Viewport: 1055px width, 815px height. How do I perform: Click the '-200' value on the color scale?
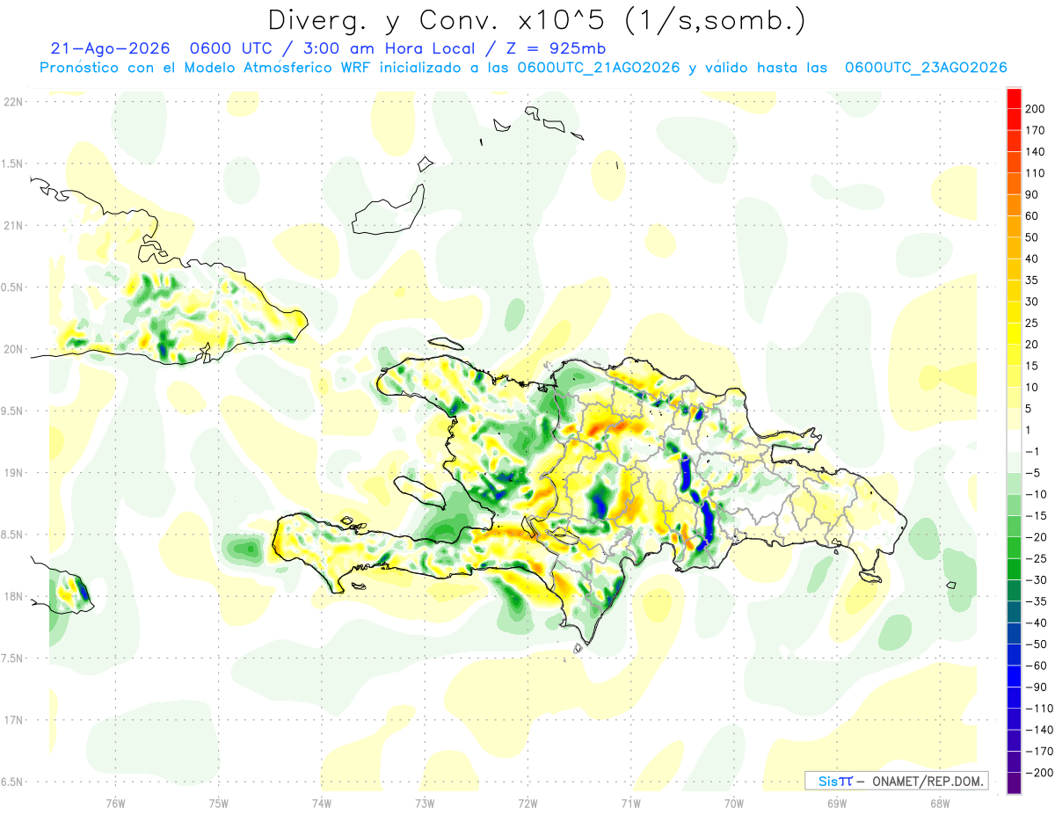point(1037,773)
